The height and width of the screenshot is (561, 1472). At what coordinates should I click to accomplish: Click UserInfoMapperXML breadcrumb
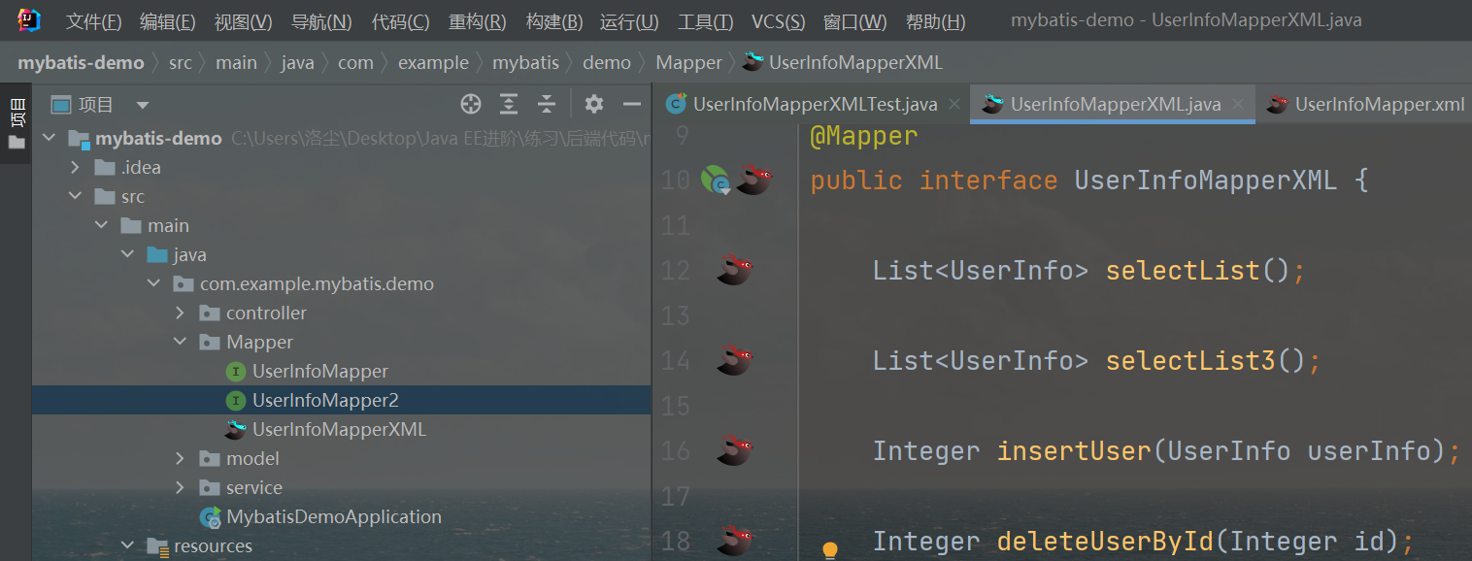(843, 63)
